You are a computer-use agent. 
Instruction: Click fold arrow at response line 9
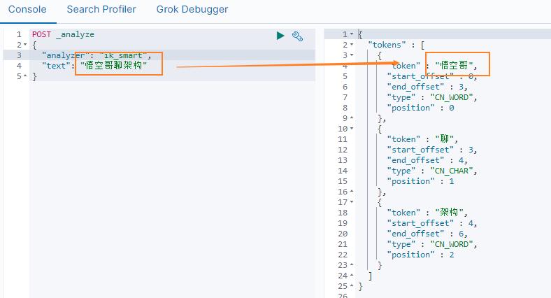[x=352, y=118]
